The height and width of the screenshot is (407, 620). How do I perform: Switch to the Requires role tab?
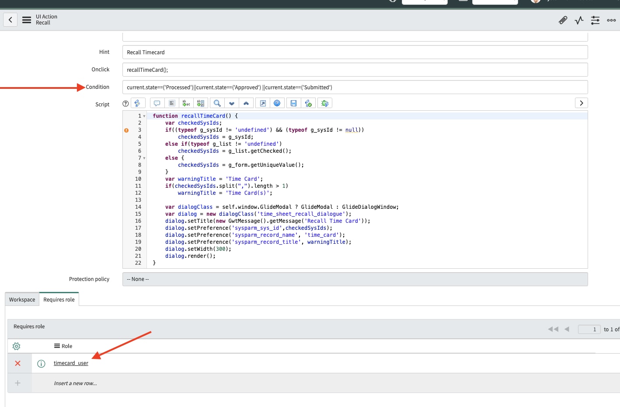coord(59,299)
